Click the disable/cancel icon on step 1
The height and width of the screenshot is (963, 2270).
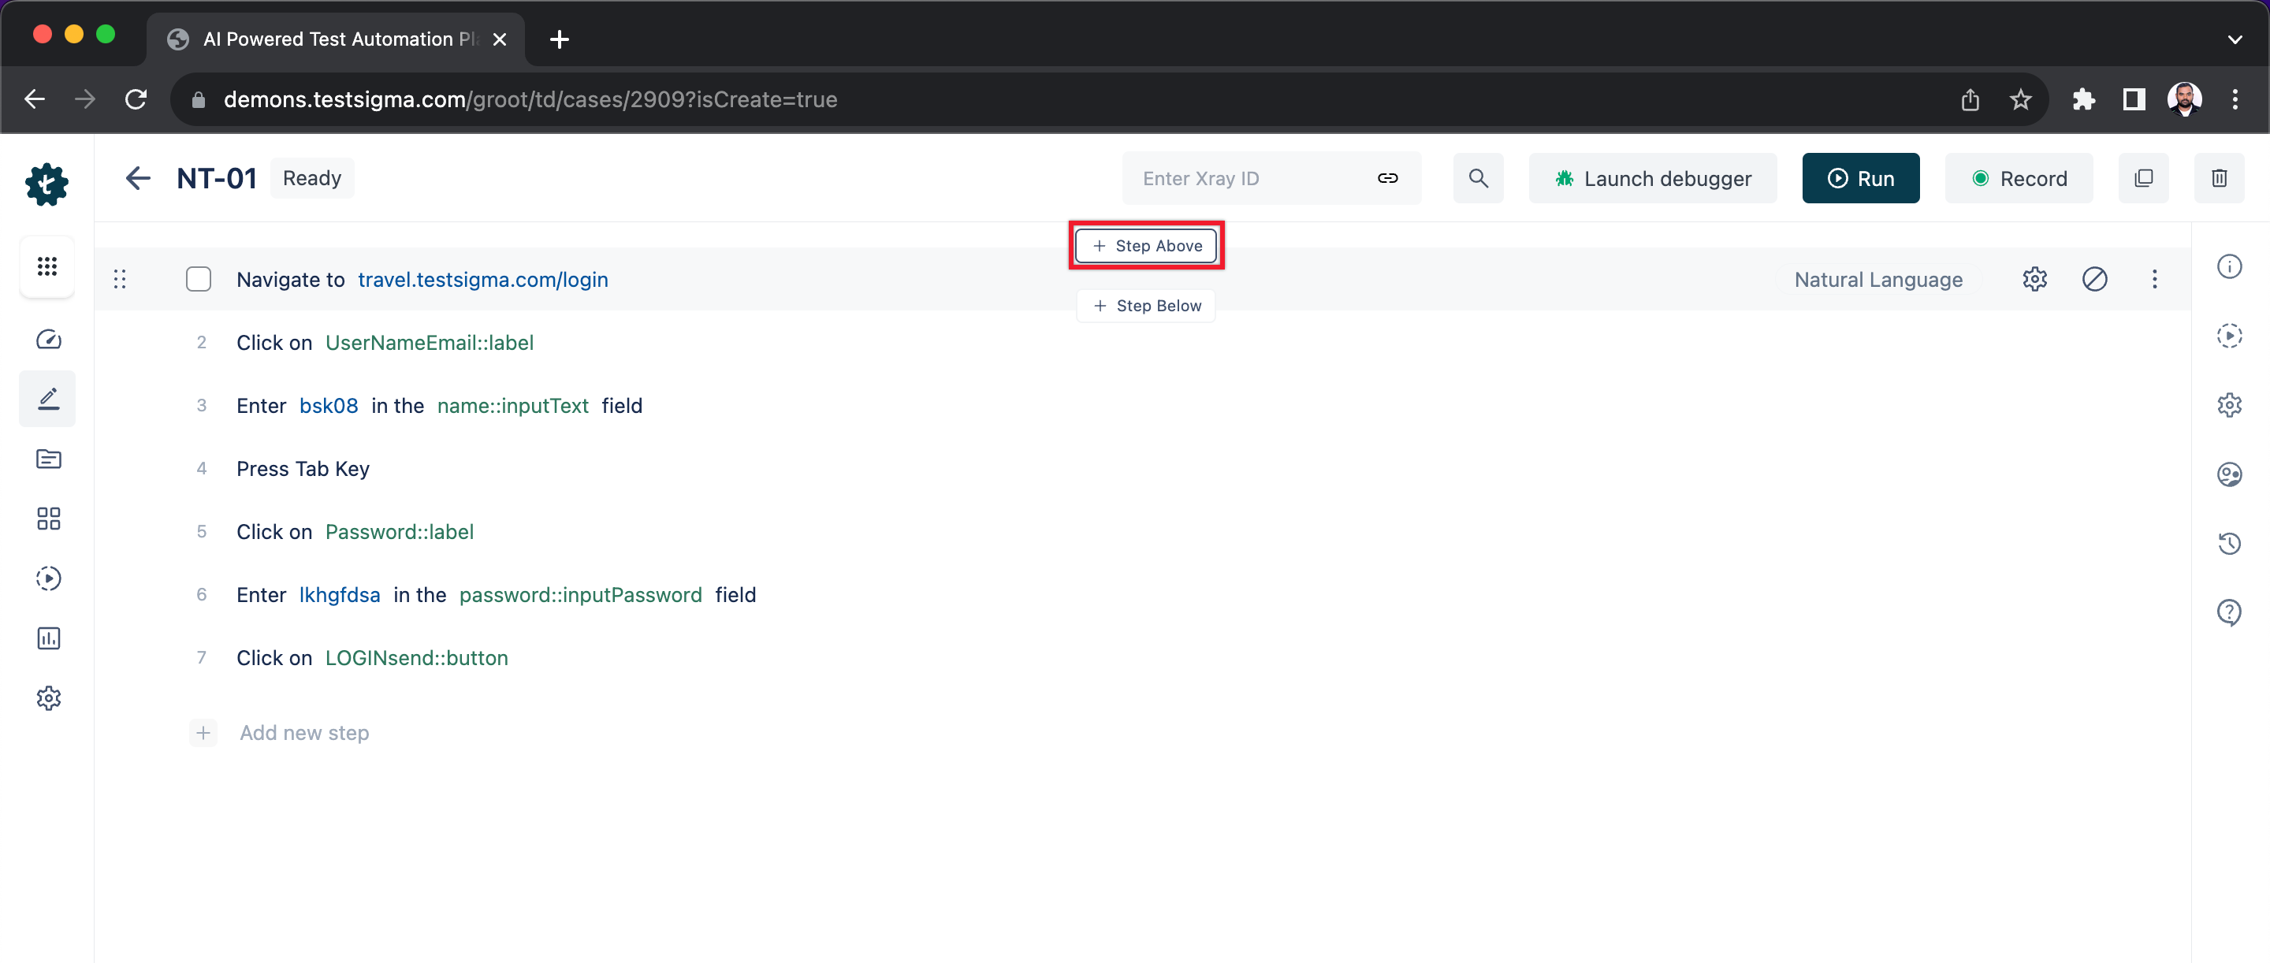(x=2095, y=278)
